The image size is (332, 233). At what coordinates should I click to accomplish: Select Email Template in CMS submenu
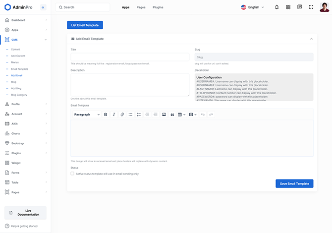point(19,69)
